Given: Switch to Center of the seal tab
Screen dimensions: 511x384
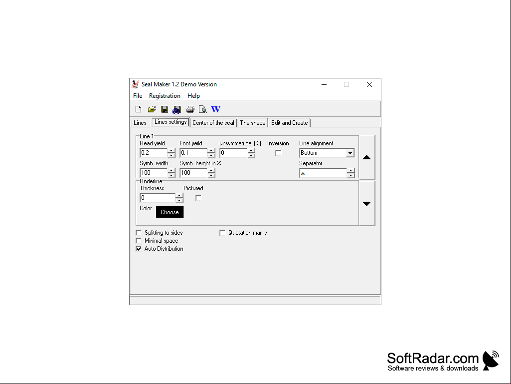Looking at the screenshot, I should click(x=213, y=123).
